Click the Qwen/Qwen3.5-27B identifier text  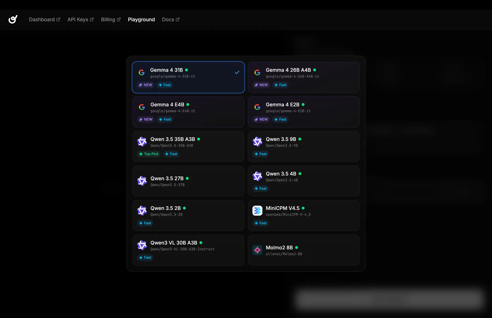point(167,185)
